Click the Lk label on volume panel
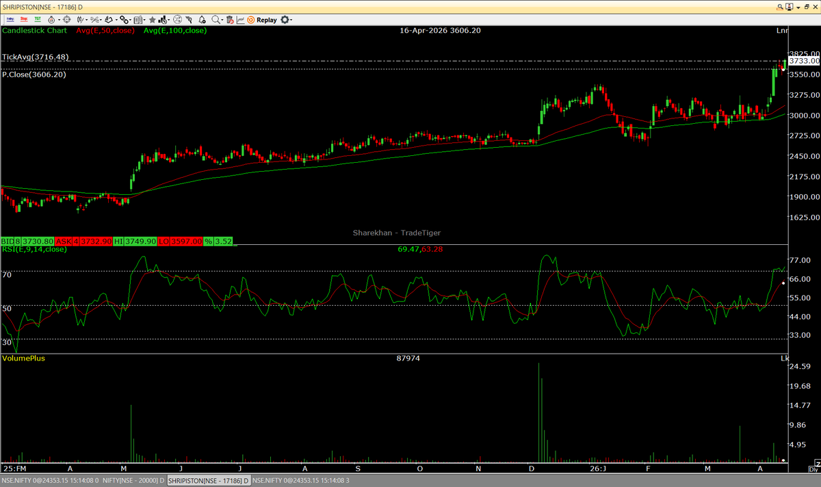Screen dimensions: 821x487 [784, 358]
